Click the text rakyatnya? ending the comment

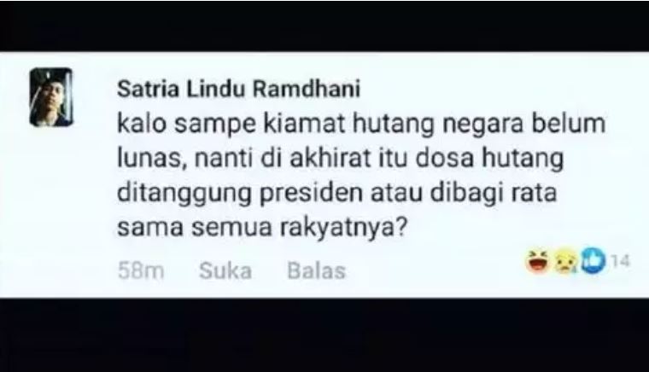click(344, 229)
